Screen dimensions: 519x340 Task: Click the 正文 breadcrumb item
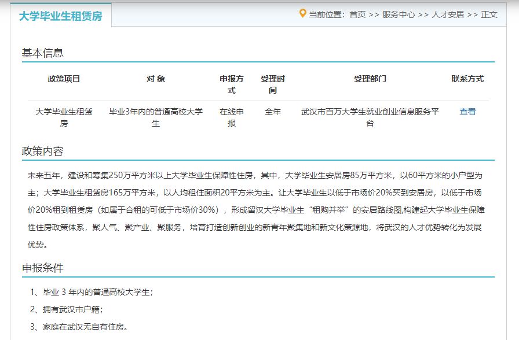pyautogui.click(x=489, y=14)
